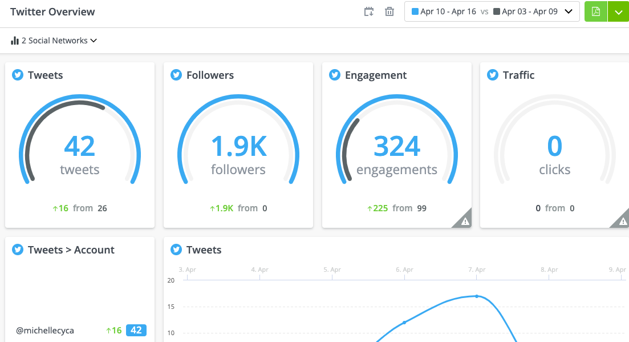The height and width of the screenshot is (342, 629).
Task: Click warning triangle on Engagement card
Action: pyautogui.click(x=465, y=222)
